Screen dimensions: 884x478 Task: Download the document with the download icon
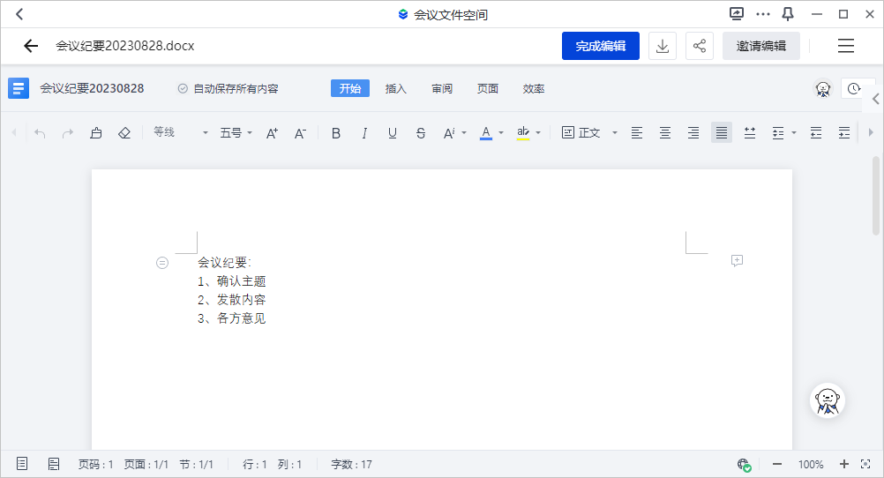(x=663, y=46)
